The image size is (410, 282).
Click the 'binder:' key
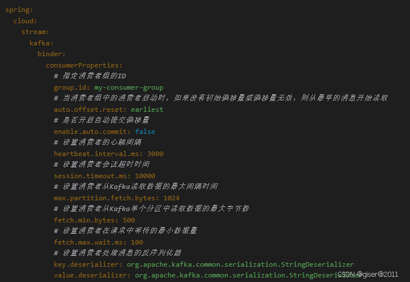click(52, 54)
